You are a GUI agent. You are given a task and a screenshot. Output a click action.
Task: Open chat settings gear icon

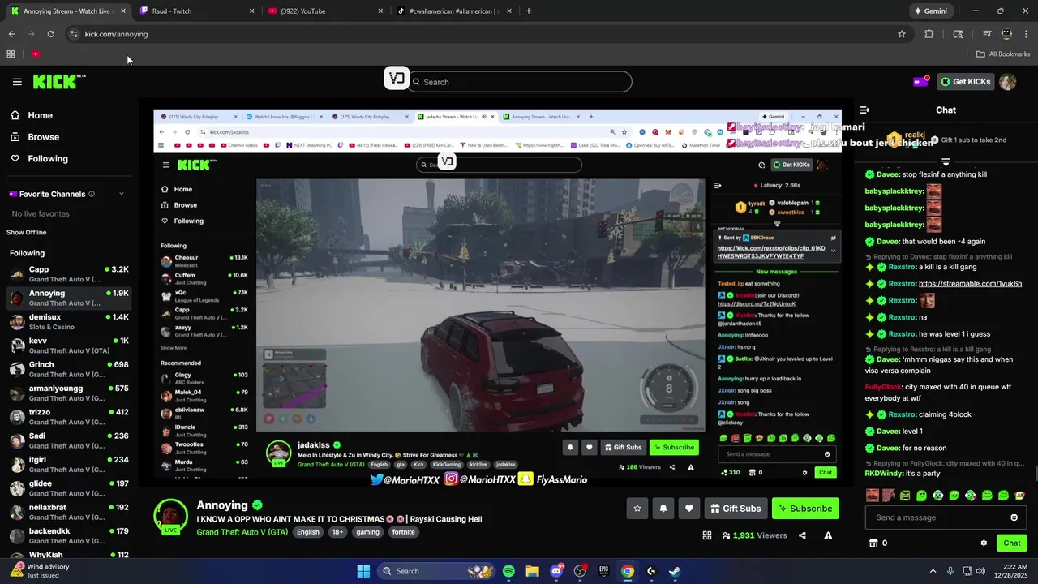[x=984, y=543]
